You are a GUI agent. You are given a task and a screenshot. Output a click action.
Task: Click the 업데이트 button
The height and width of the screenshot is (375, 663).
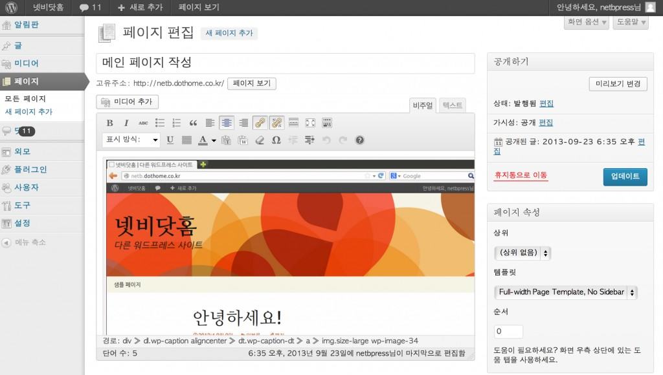coord(625,177)
